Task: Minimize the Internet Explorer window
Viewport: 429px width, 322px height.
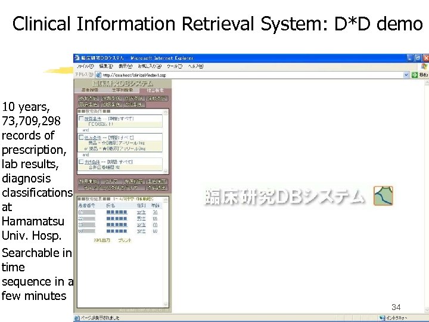Action: point(409,58)
